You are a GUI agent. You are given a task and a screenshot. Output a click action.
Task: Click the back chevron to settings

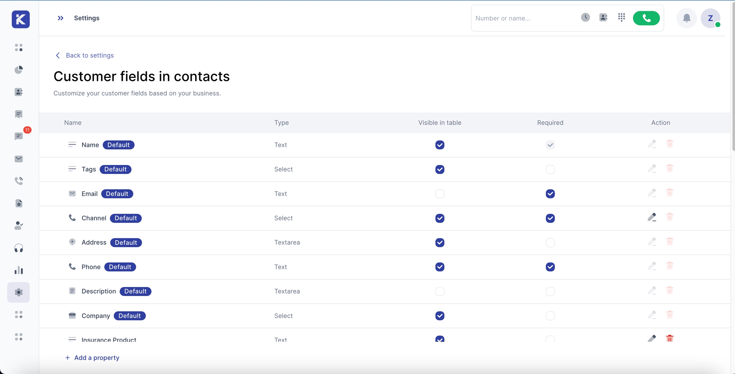tap(58, 55)
